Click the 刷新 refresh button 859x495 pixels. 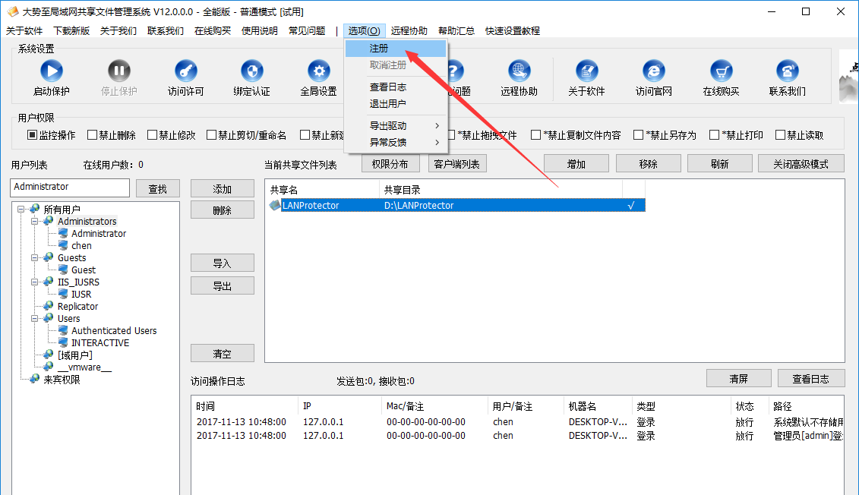click(x=719, y=163)
